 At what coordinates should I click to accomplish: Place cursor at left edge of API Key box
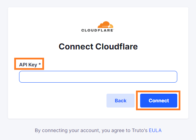pyautogui.click(x=22, y=77)
